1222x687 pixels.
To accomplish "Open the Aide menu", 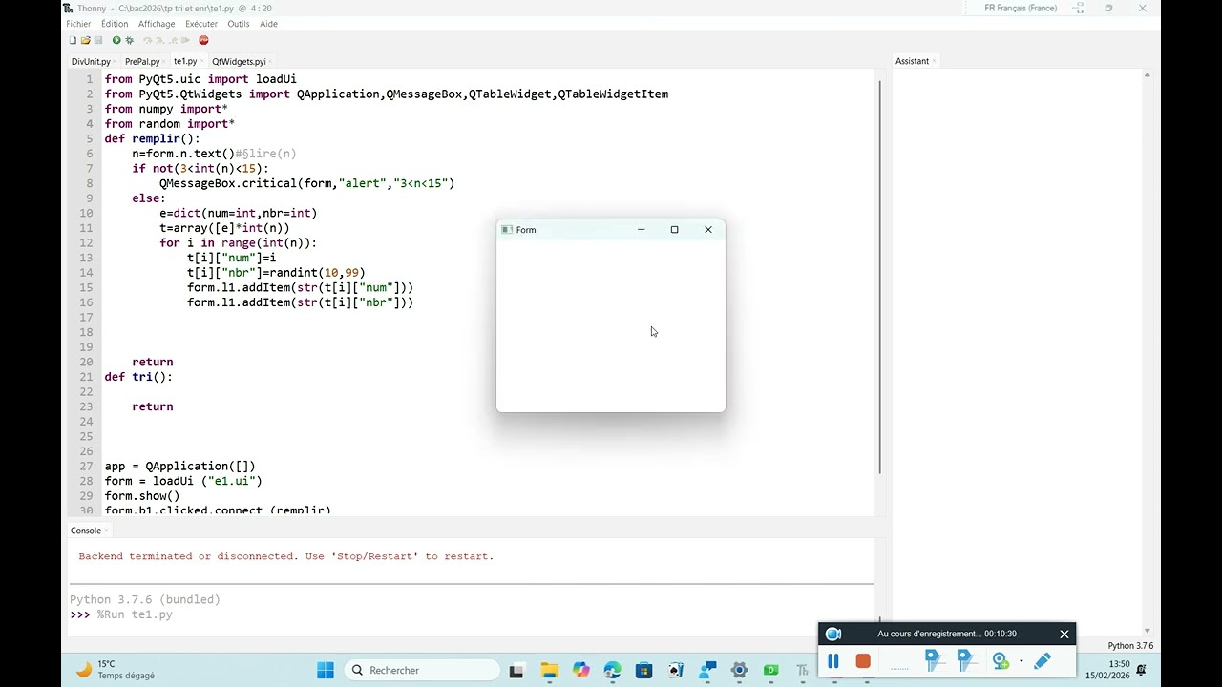I will (268, 24).
